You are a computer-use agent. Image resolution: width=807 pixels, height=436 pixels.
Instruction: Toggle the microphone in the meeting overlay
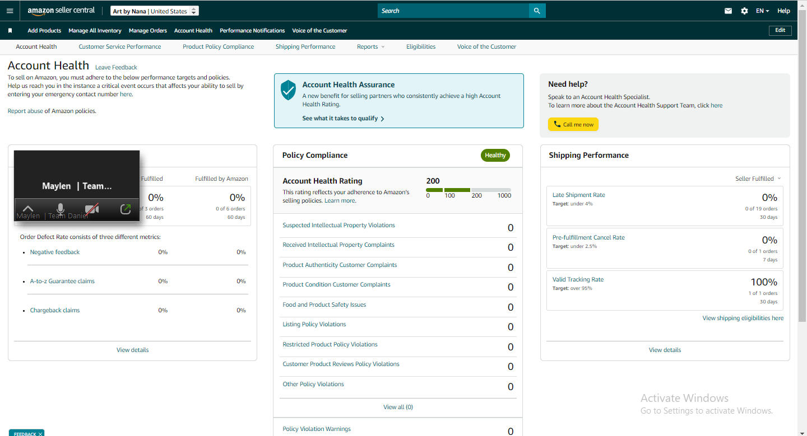[x=61, y=209]
